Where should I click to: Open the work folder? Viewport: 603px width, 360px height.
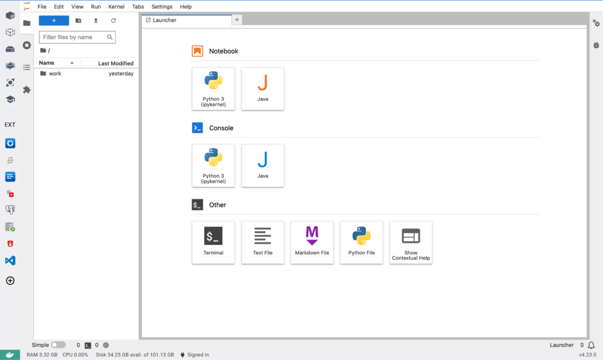55,73
